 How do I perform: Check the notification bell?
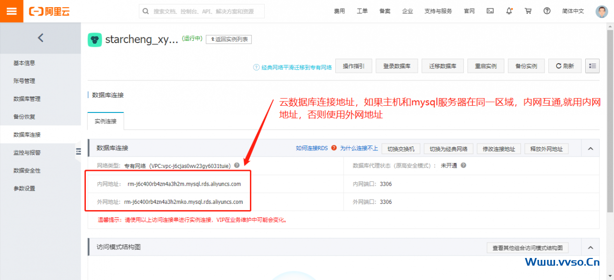[509, 11]
